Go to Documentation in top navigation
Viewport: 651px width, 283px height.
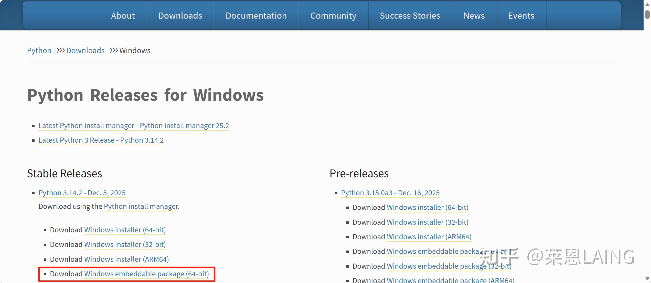[256, 16]
